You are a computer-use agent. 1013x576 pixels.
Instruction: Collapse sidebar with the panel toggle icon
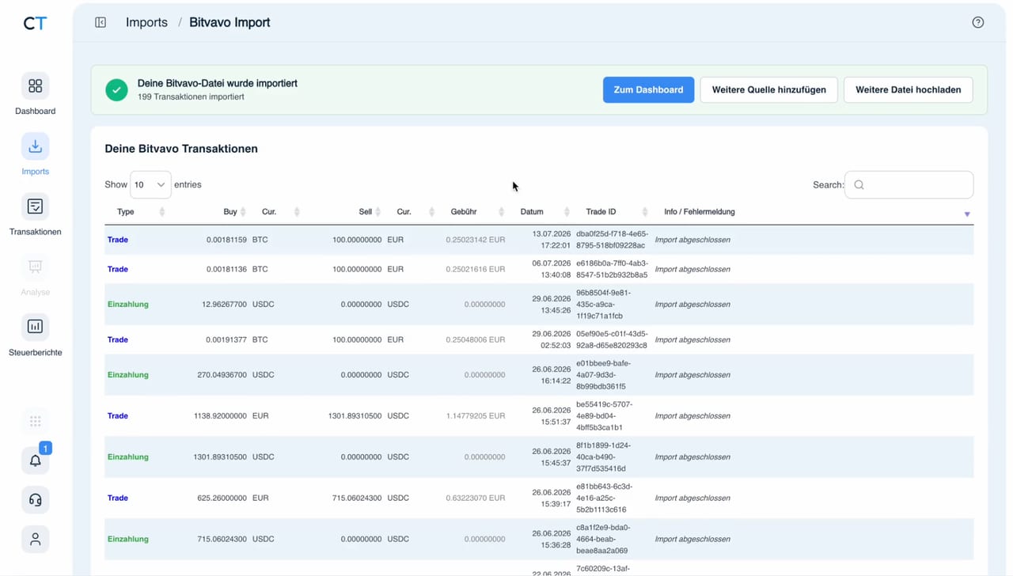(x=101, y=22)
